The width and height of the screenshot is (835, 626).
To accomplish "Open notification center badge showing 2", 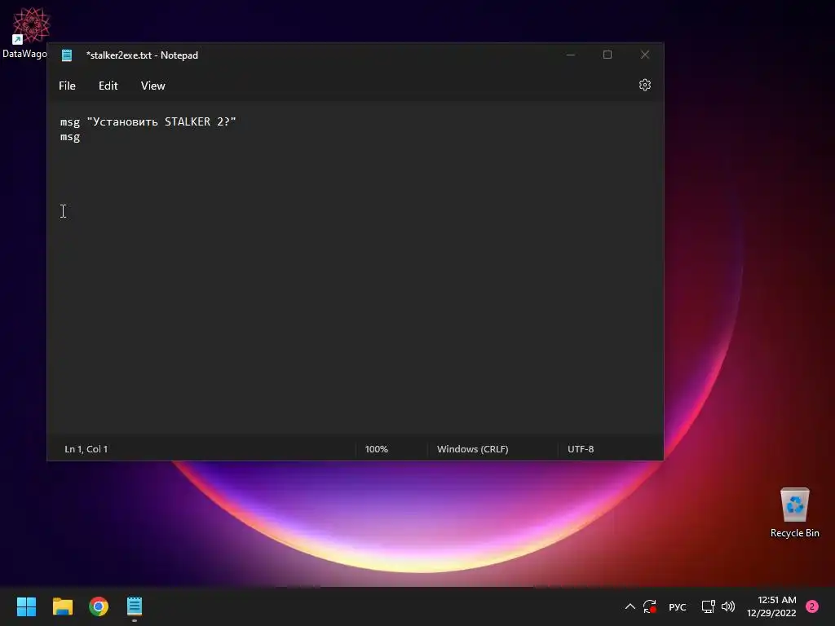I will [x=812, y=606].
